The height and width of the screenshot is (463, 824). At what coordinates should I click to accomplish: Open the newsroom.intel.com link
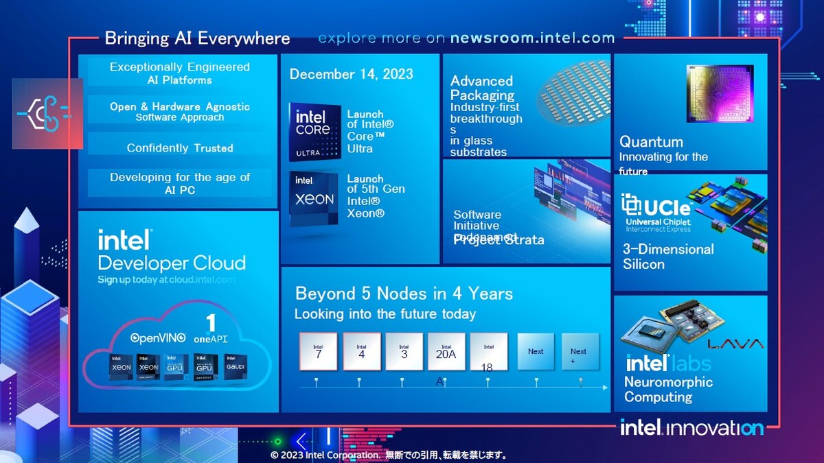click(x=532, y=38)
